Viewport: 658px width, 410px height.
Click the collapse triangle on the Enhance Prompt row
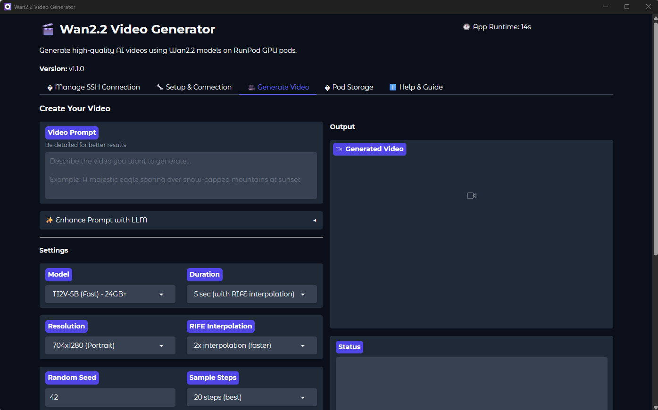click(315, 221)
